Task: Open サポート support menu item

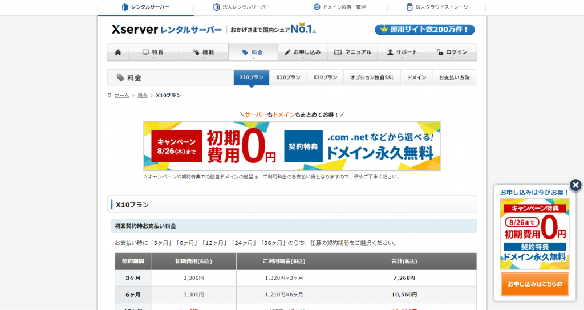Action: pos(402,52)
